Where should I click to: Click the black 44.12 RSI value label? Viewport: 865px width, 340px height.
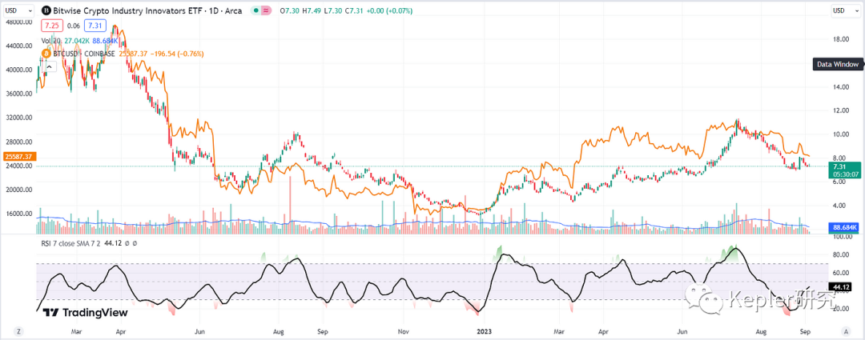842,286
